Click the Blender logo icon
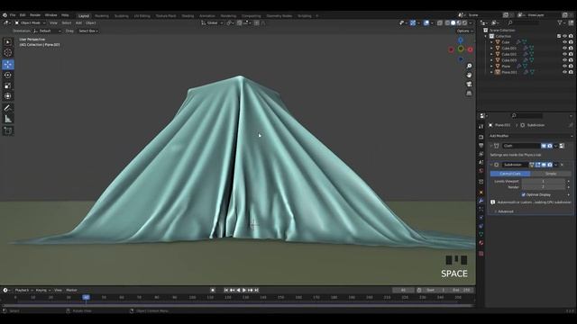 coord(5,15)
